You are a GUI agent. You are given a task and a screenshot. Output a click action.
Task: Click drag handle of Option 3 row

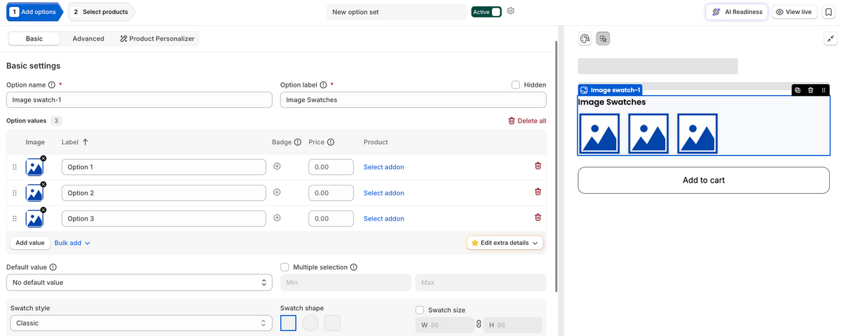15,218
